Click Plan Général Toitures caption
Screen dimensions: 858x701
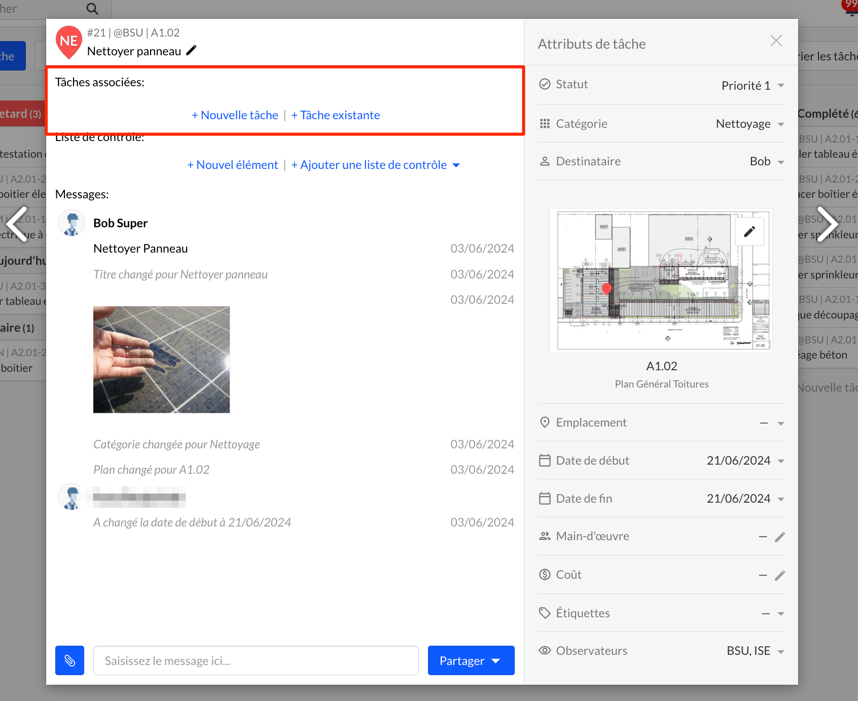point(662,384)
